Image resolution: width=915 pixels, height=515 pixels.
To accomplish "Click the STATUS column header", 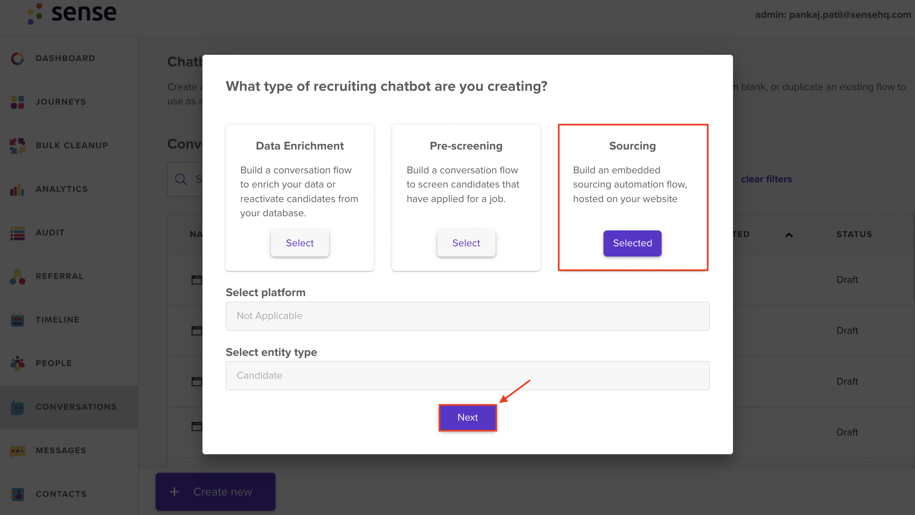I will [854, 234].
